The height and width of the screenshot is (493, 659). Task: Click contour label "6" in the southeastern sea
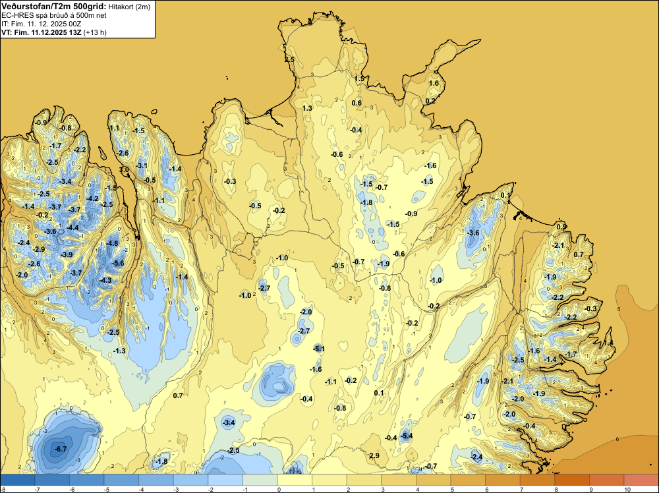[x=617, y=439]
